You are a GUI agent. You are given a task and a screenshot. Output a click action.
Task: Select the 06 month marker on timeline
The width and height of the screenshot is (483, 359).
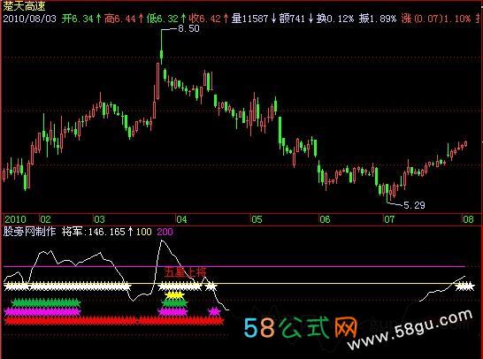[325, 219]
